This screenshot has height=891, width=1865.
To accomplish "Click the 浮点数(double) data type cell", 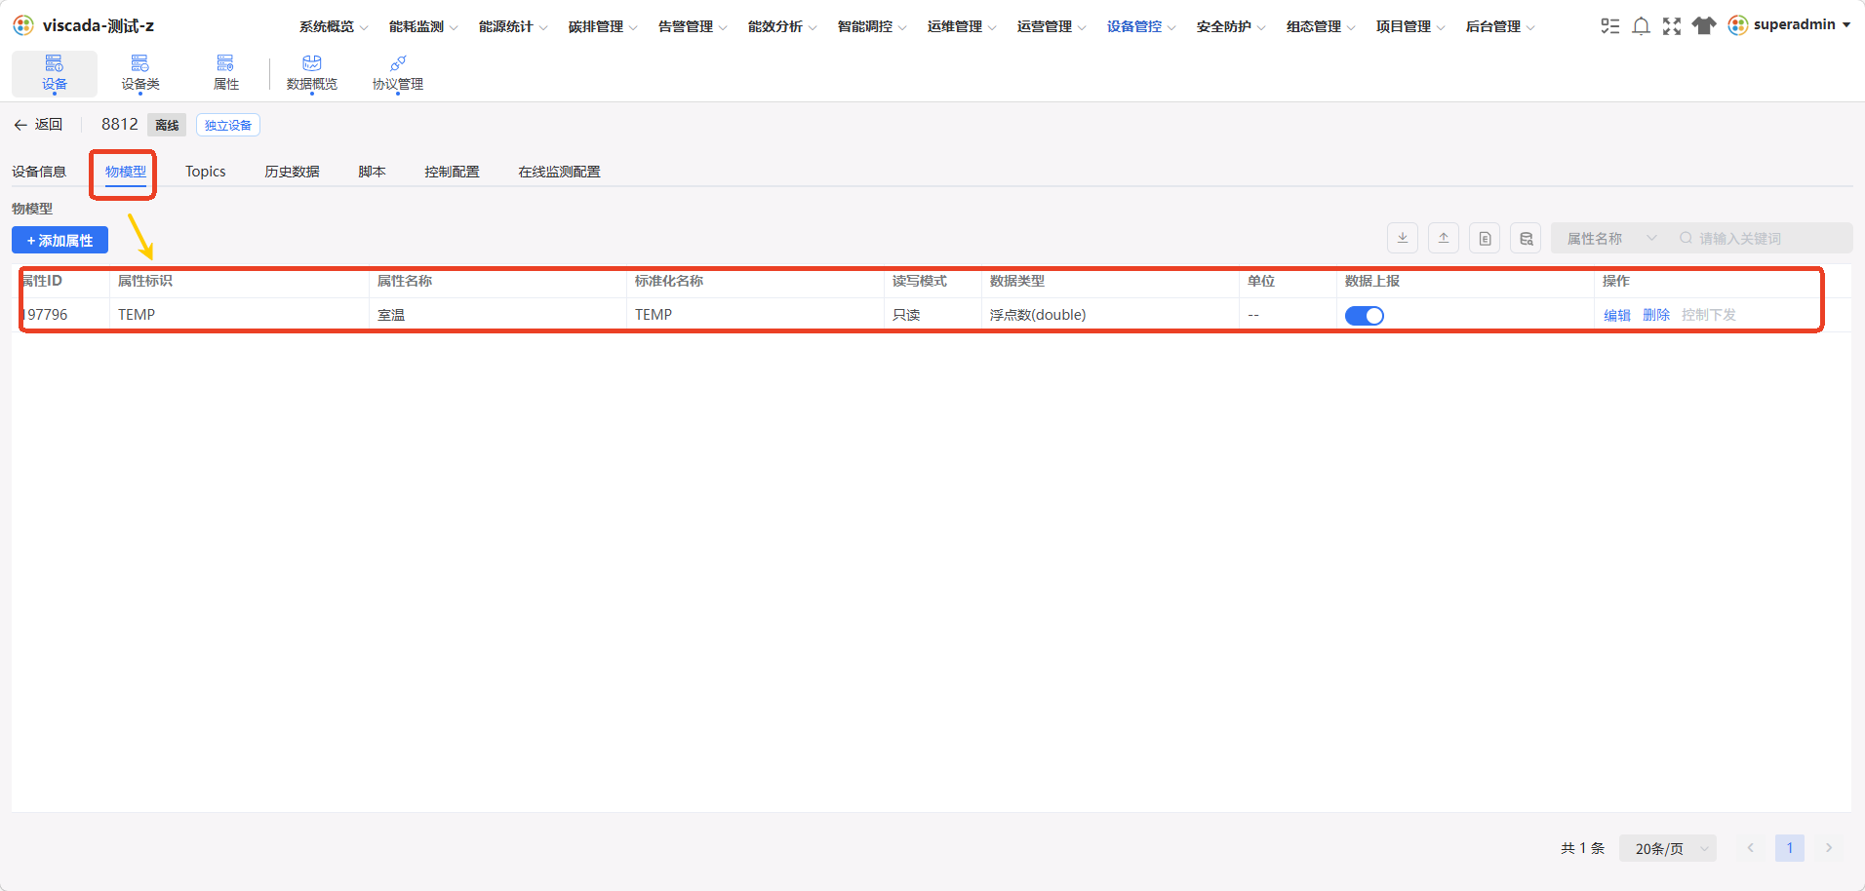I will 1038,315.
